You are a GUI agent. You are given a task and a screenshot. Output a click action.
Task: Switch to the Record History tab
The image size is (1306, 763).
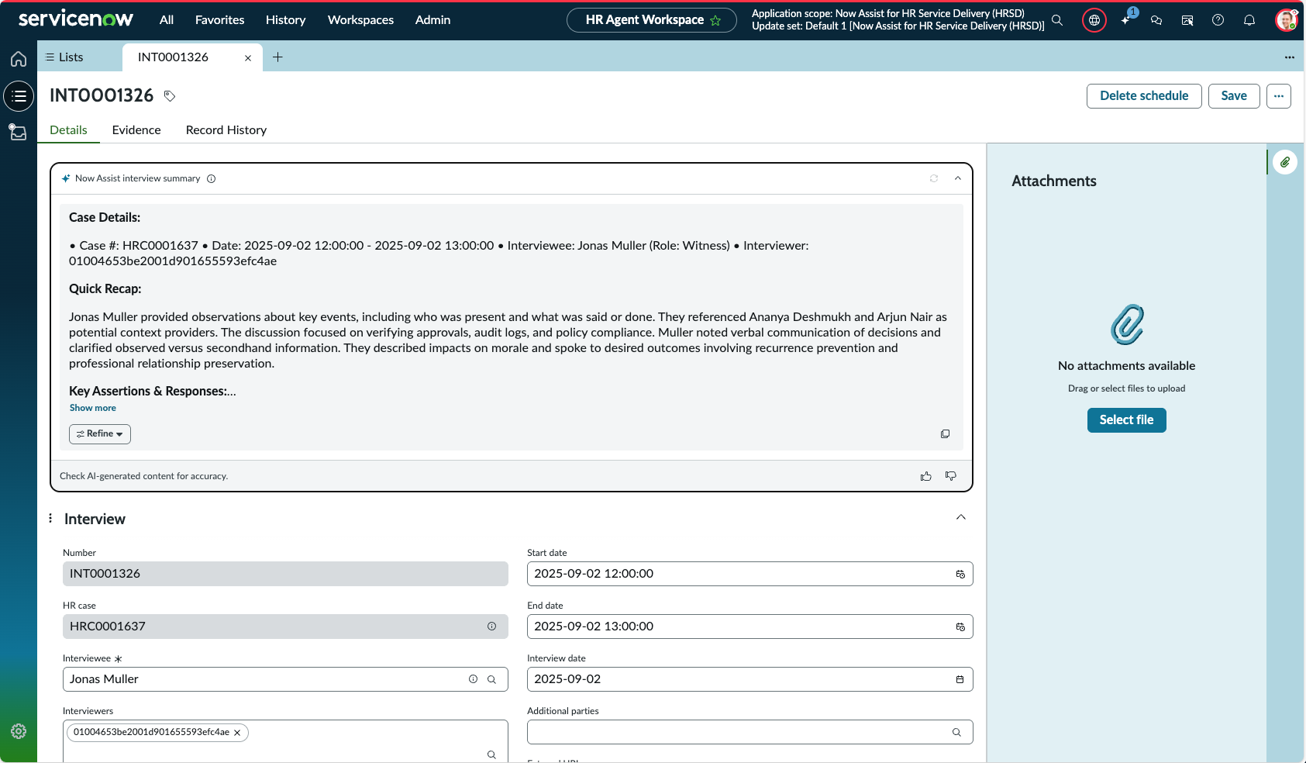click(226, 130)
